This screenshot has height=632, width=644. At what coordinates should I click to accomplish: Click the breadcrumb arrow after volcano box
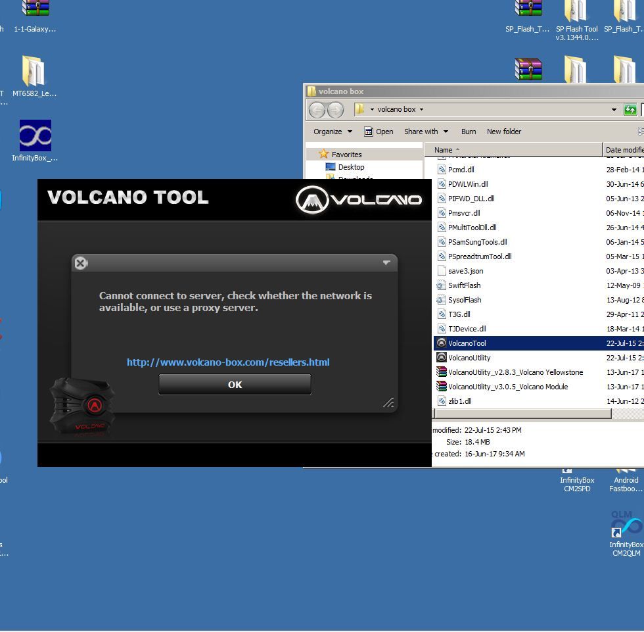[421, 109]
